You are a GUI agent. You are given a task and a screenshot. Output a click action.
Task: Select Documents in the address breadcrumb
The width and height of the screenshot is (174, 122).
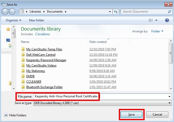coord(55,12)
